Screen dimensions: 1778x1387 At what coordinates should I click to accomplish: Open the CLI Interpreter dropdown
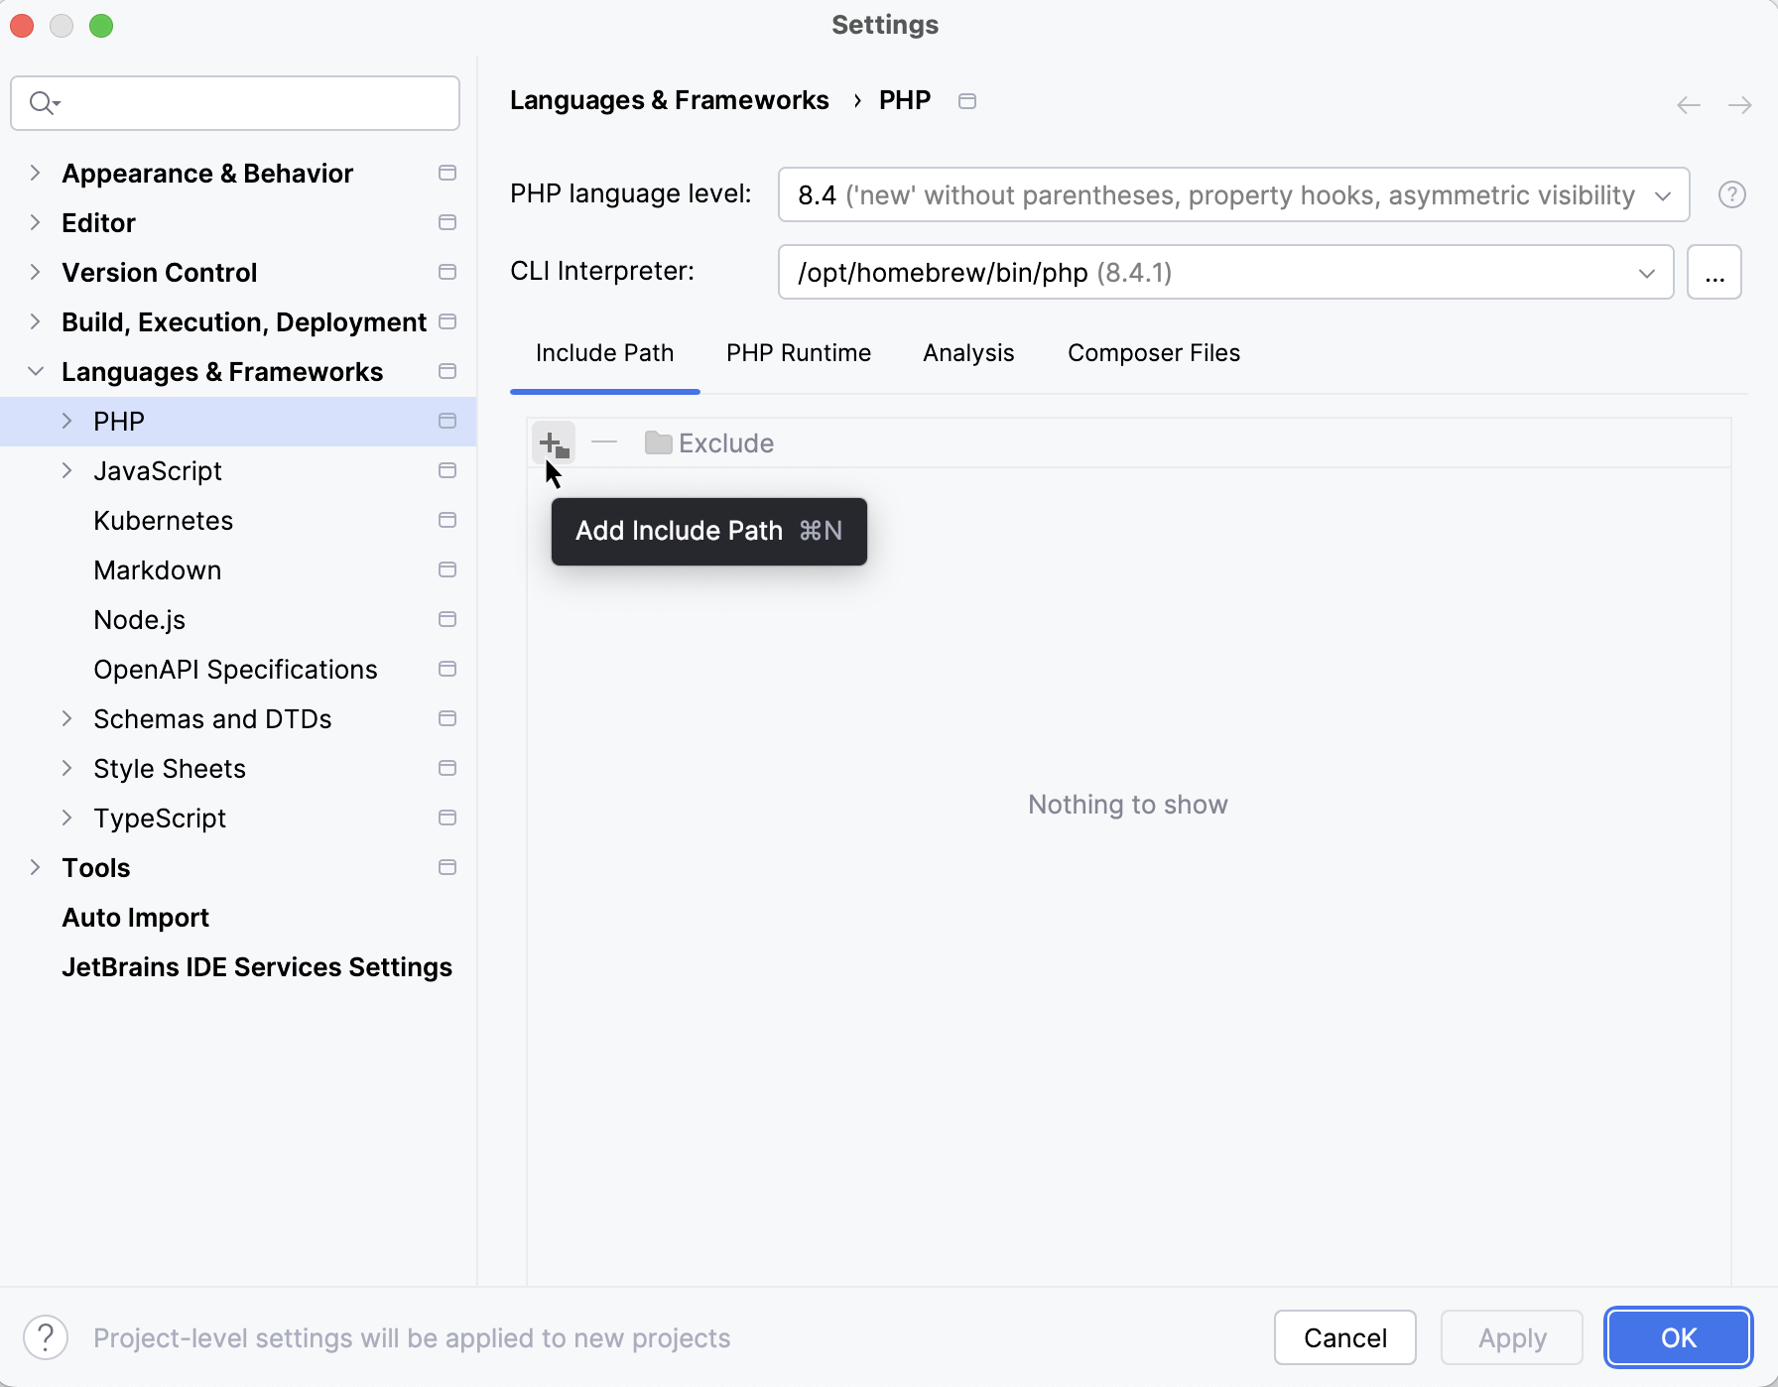[1225, 273]
